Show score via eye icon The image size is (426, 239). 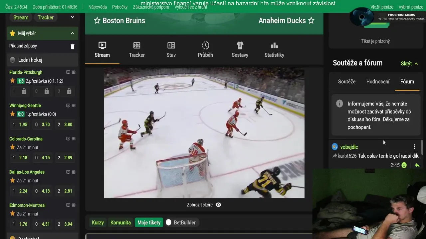pyautogui.click(x=218, y=205)
